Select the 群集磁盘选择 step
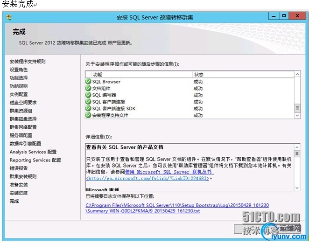Viewport: 309px width, 244px height. (23, 119)
